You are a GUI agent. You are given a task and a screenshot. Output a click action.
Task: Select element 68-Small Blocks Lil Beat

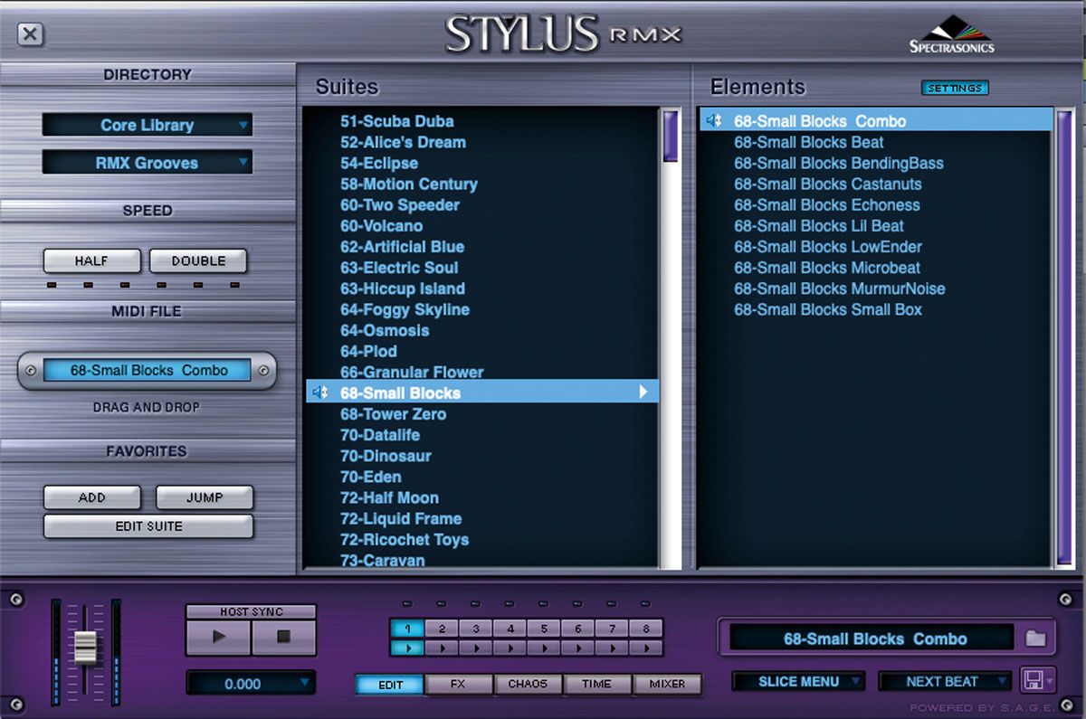(819, 225)
